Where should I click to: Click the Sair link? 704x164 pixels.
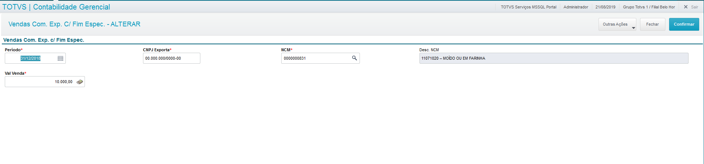694,7
